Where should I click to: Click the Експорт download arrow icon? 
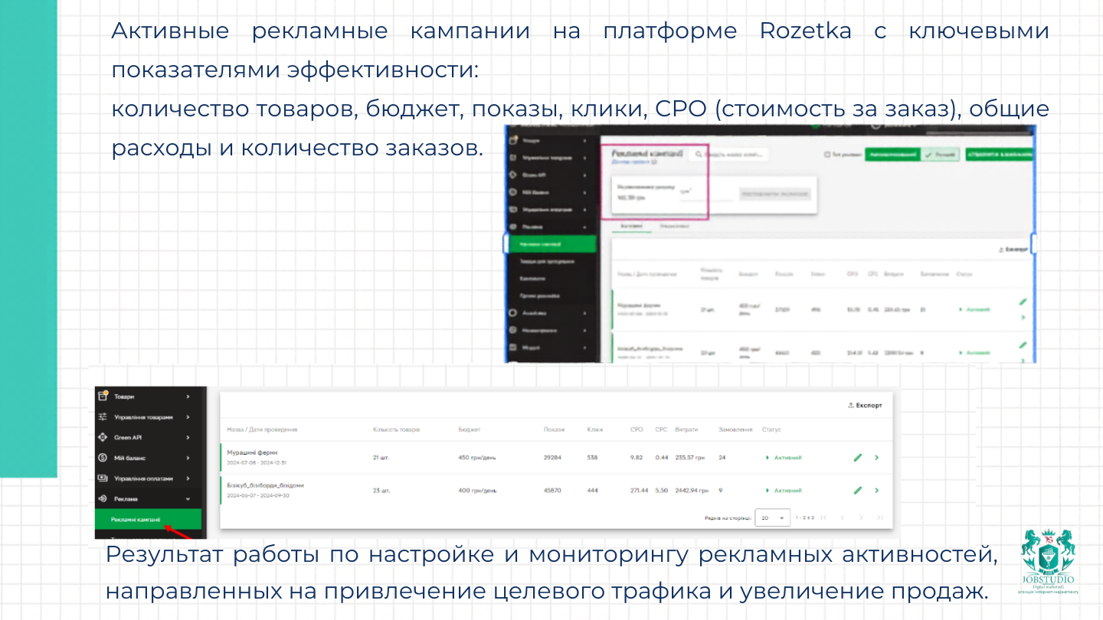849,406
